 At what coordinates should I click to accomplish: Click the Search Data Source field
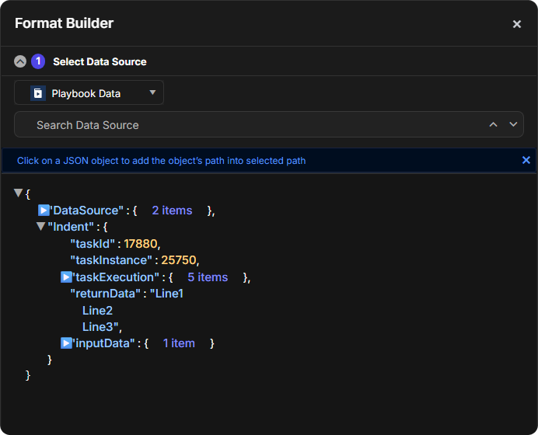coord(269,124)
